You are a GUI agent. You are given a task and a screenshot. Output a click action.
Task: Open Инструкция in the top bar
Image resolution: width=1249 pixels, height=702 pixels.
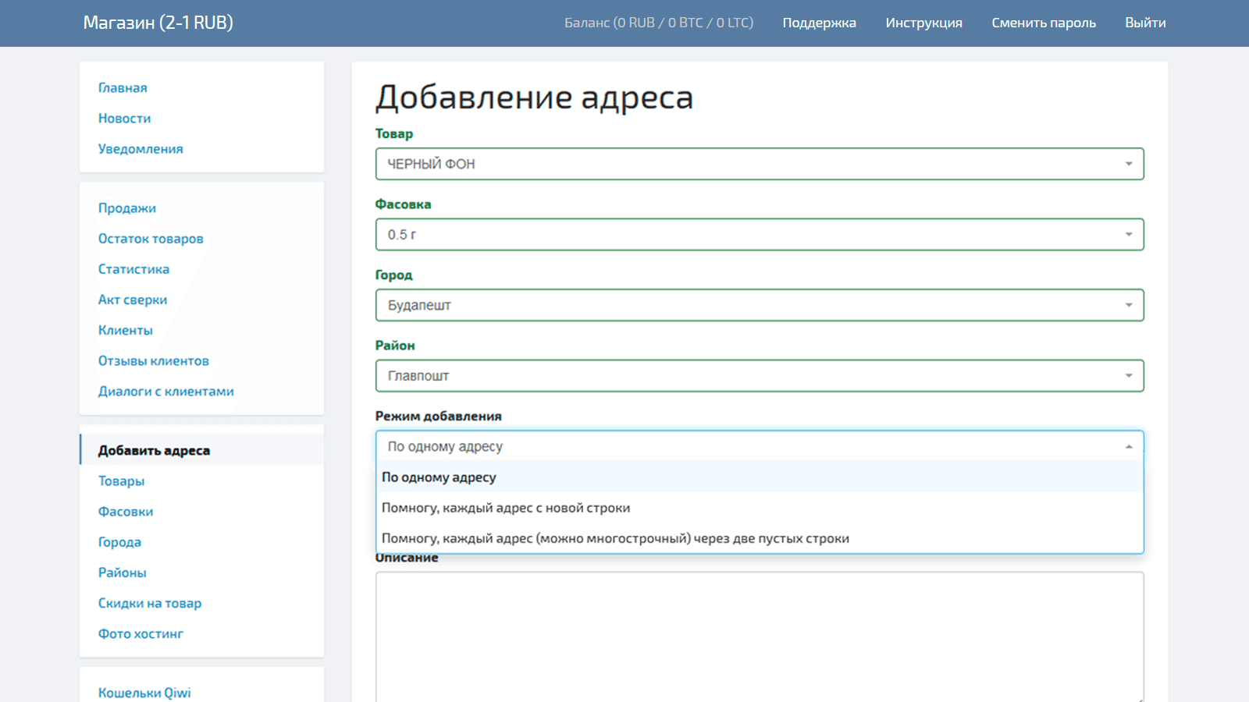[x=923, y=23]
